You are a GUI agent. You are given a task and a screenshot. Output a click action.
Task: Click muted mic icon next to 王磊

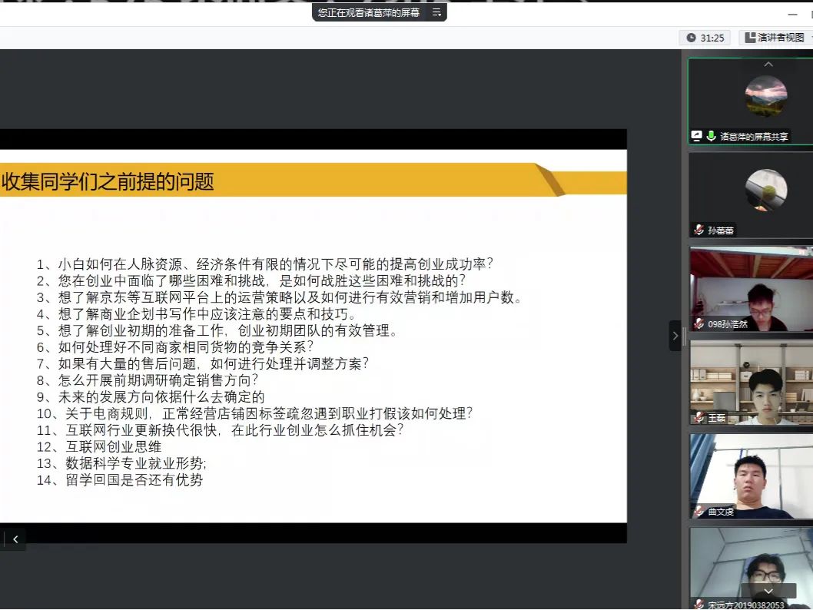tap(699, 417)
